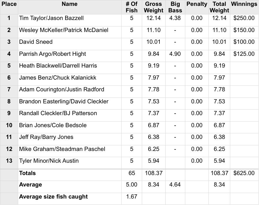Select Brandon Easterling/David Cleckler cell
Image resolution: width=259 pixels, height=205 pixels.
[64, 102]
